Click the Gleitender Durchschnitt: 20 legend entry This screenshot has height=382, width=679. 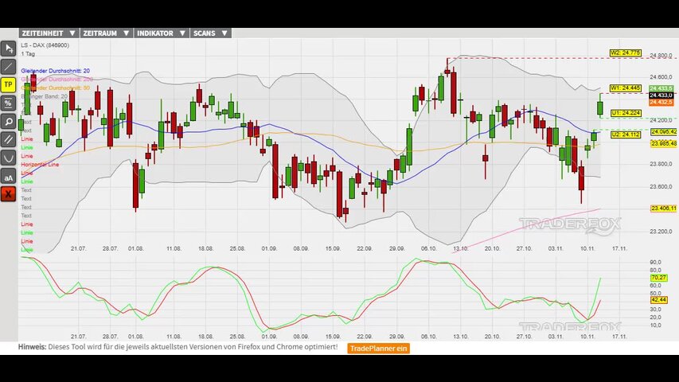coord(55,72)
